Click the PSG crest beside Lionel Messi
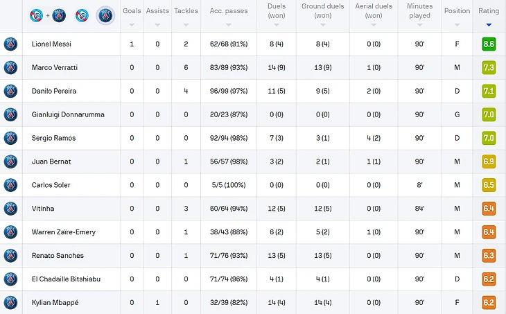Image resolution: width=506 pixels, height=314 pixels. click(10, 44)
